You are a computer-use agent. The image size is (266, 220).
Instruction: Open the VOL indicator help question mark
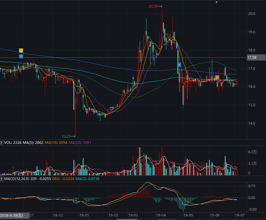click(x=1, y=143)
